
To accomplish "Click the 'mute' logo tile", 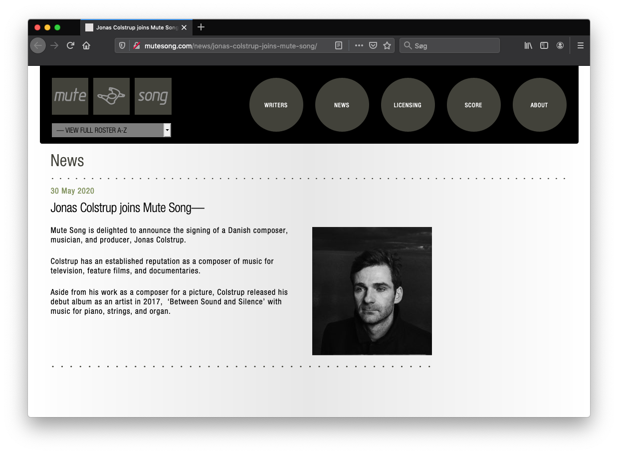I will (70, 96).
